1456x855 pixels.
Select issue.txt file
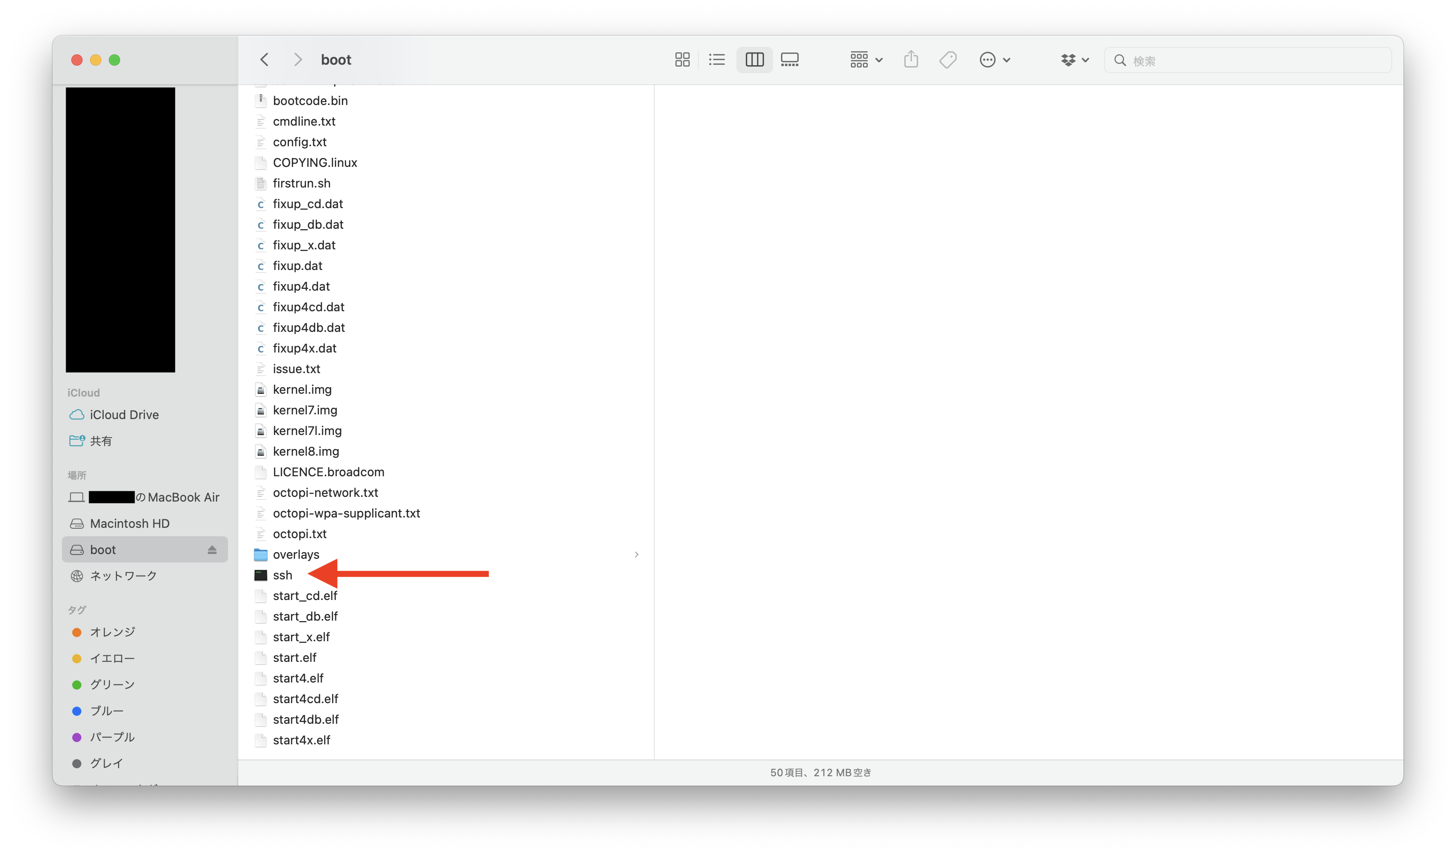click(x=296, y=368)
